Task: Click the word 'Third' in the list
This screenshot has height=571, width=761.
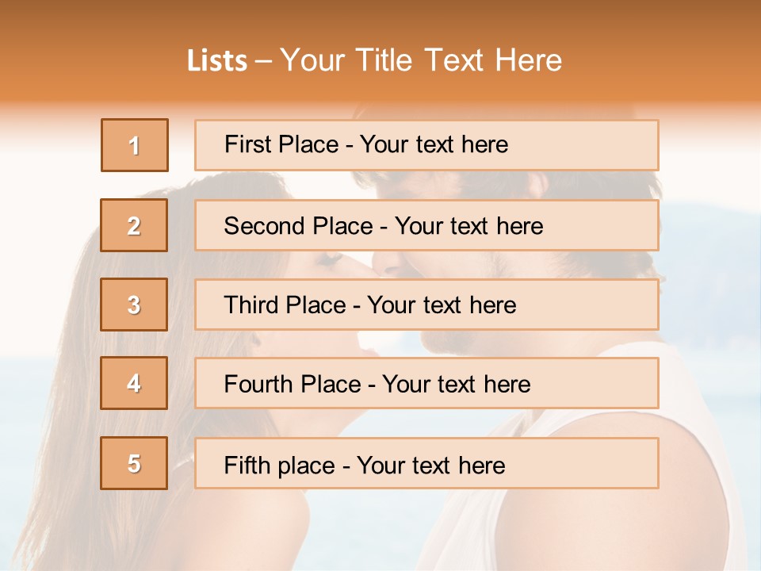Action: click(x=250, y=305)
